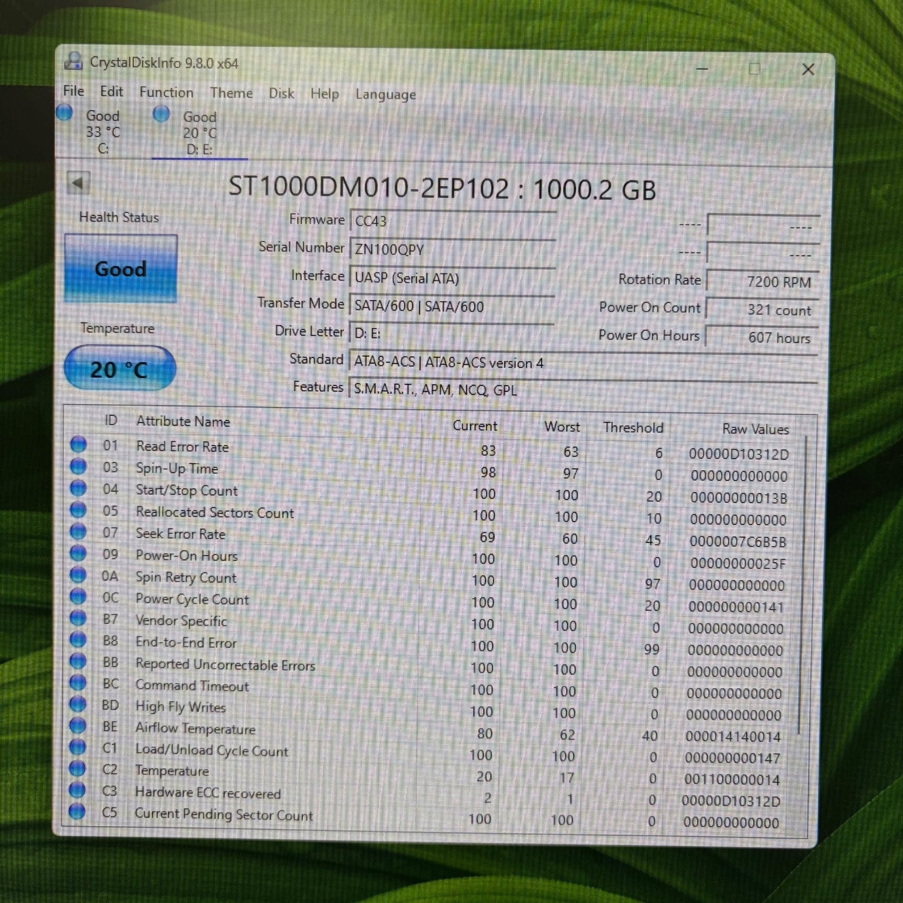Click status orb for Read Error Rate
This screenshot has width=903, height=903.
coord(78,444)
